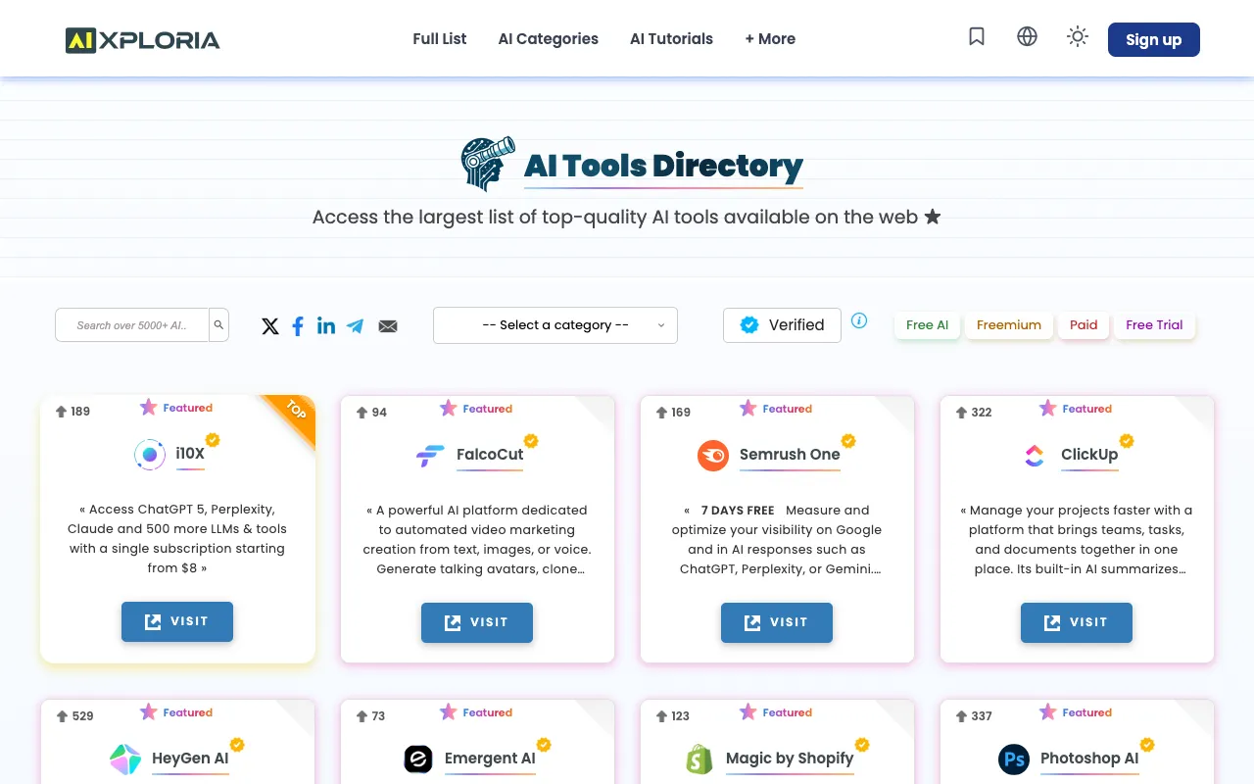Go to Full List page
Screen dimensions: 1254x784
(440, 39)
